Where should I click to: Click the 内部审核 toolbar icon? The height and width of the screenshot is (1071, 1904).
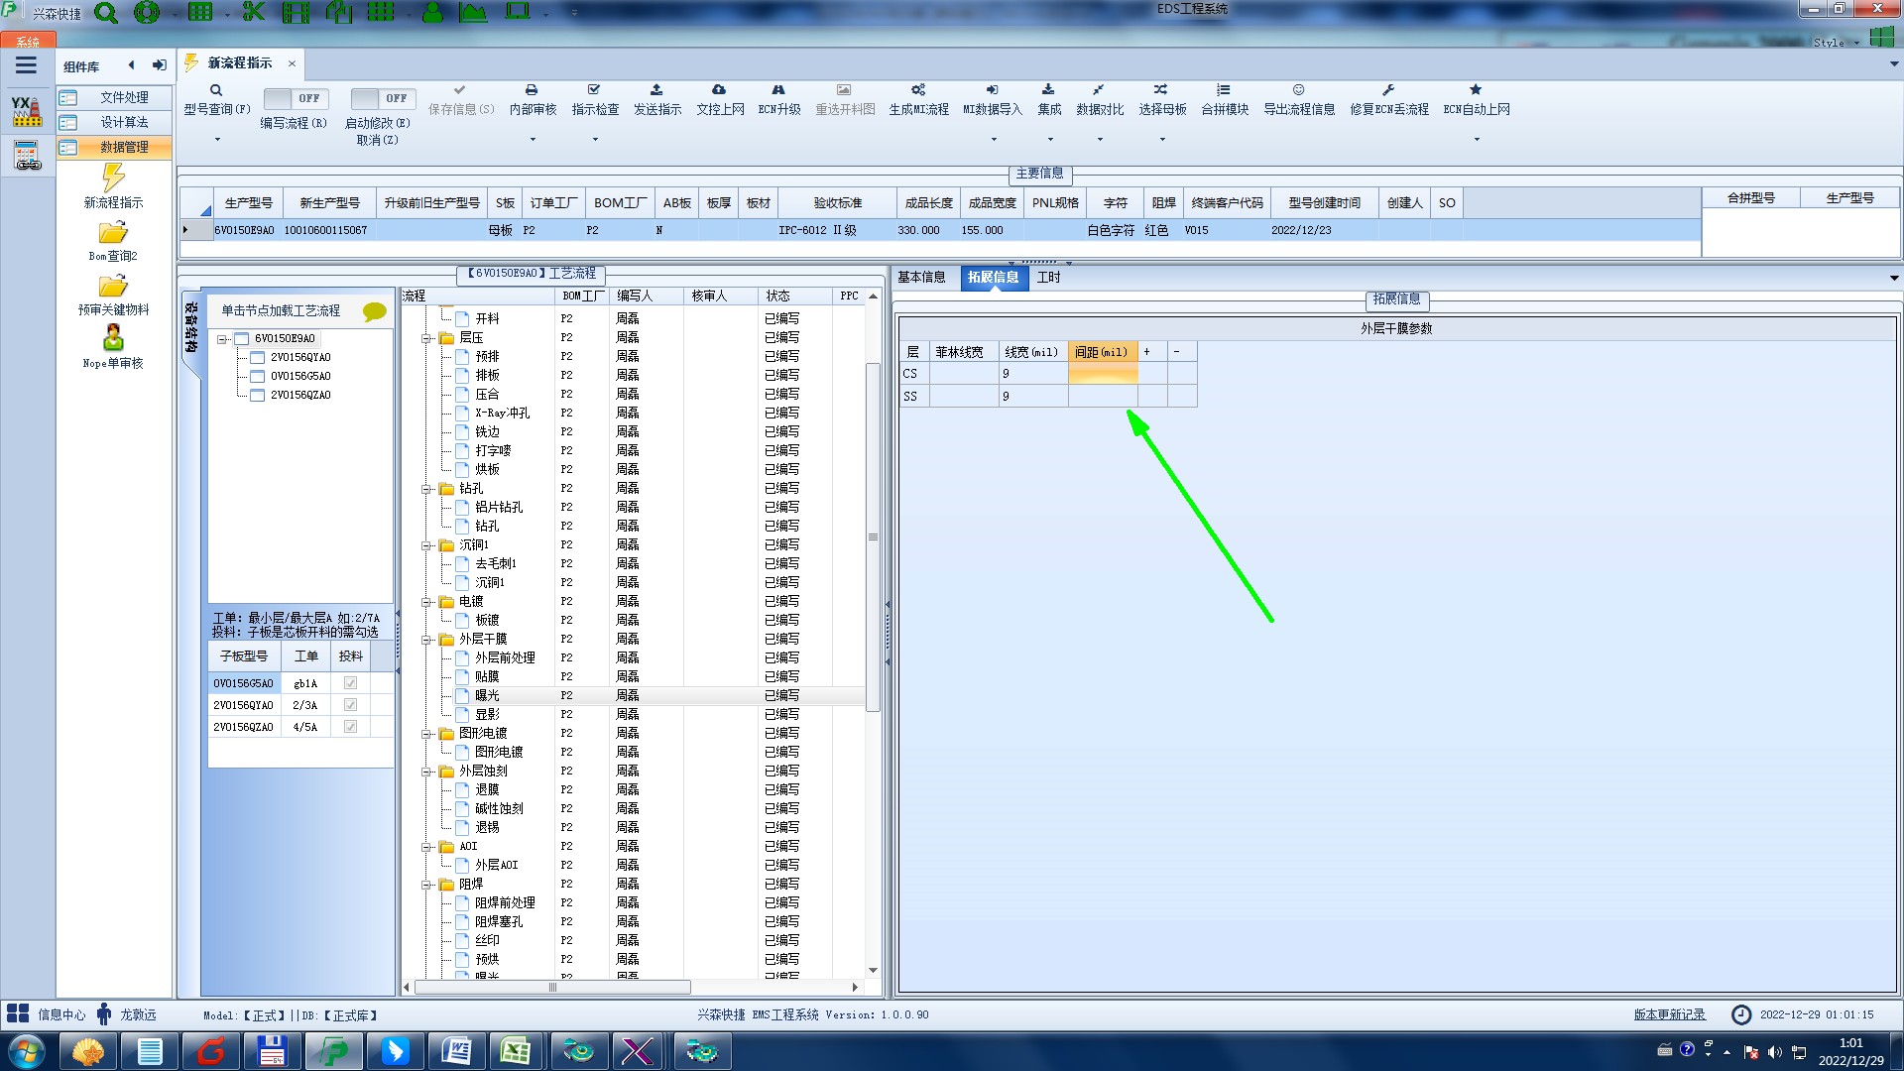[532, 90]
